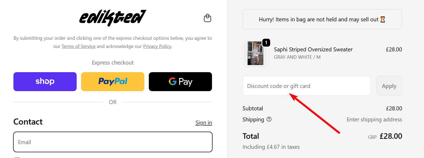Click the quantity badge on the product image
This screenshot has height=158, width=424.
[x=266, y=42]
